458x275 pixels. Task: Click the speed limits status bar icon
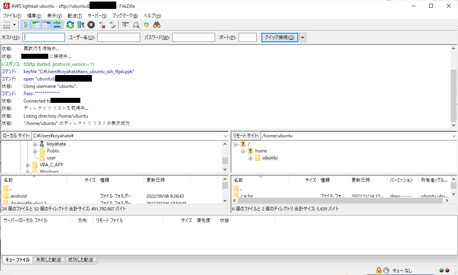[x=386, y=271]
